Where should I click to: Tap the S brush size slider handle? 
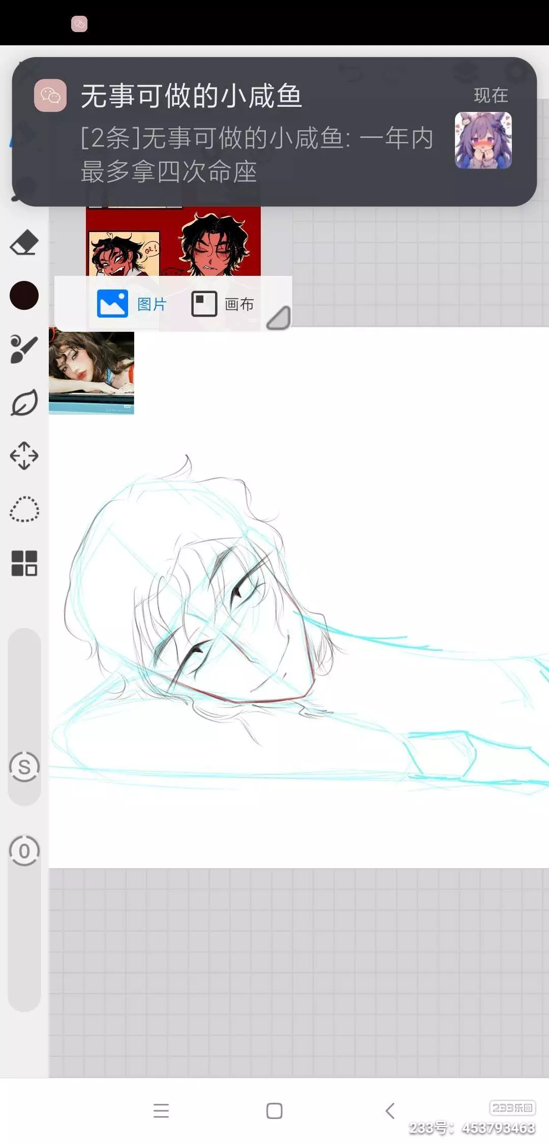click(24, 766)
